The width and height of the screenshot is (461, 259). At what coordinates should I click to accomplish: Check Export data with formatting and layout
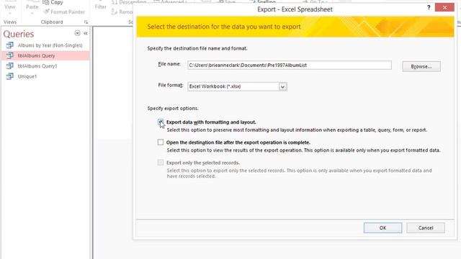[161, 122]
